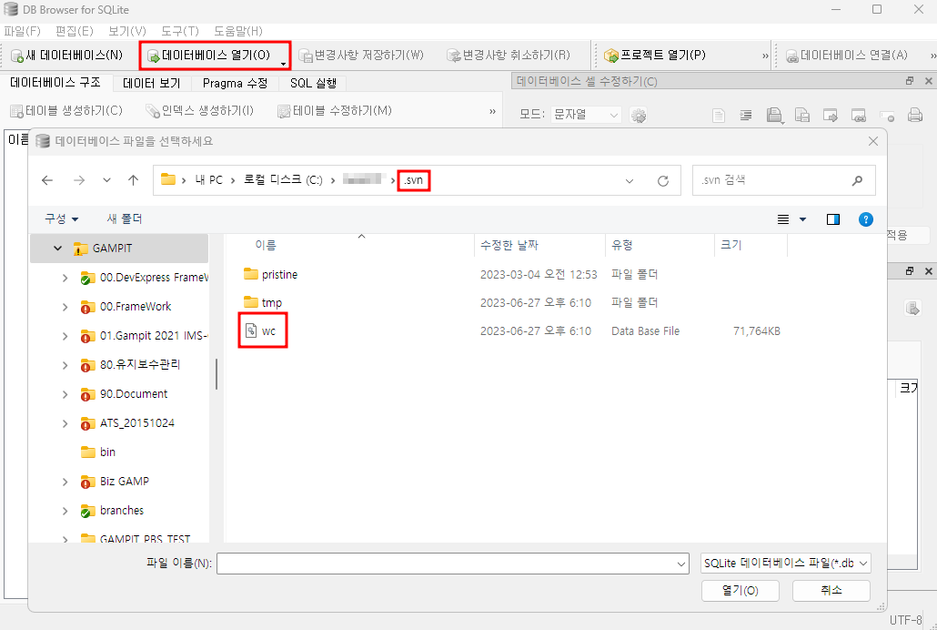Switch to Pragma 수정 tab

235,83
